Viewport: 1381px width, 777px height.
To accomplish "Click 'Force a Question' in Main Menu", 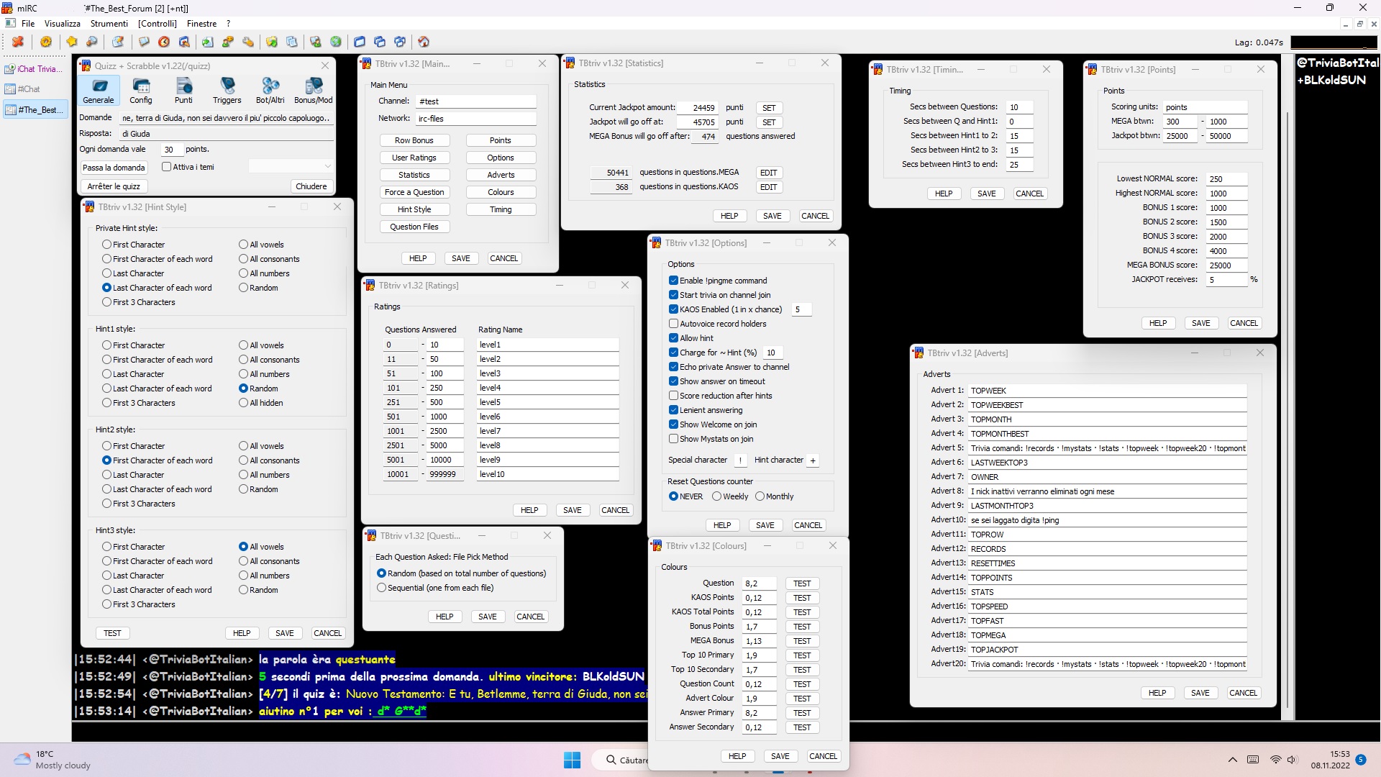I will click(414, 192).
